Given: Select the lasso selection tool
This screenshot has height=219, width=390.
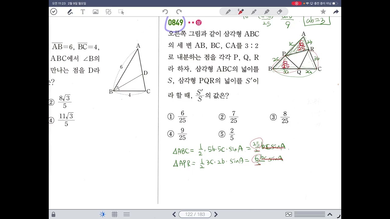Looking at the screenshot, I should pos(121,12).
